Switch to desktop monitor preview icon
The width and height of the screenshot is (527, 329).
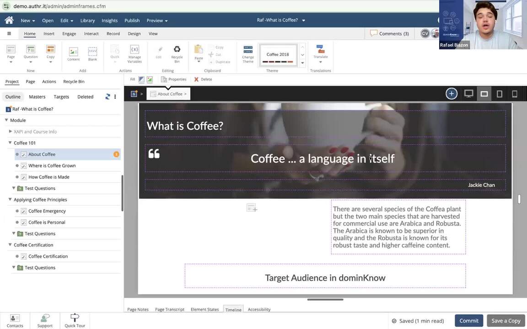468,94
